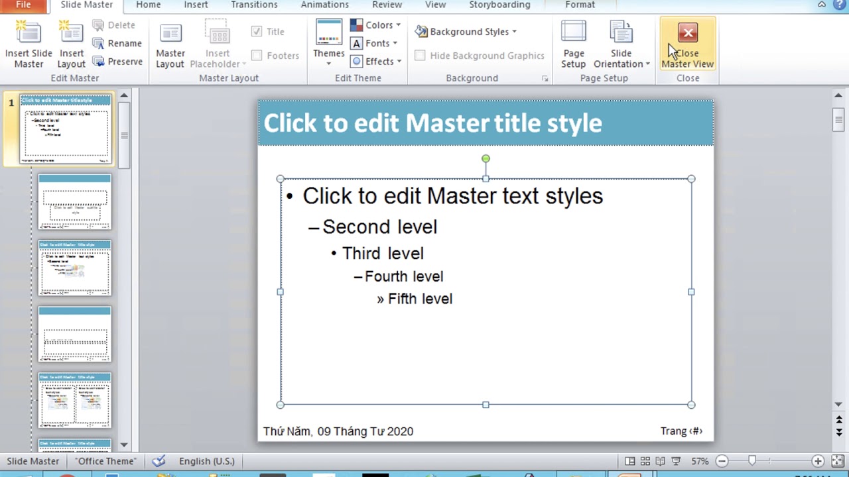This screenshot has width=849, height=477.
Task: Open the Background Styles dropdown
Action: 466,31
